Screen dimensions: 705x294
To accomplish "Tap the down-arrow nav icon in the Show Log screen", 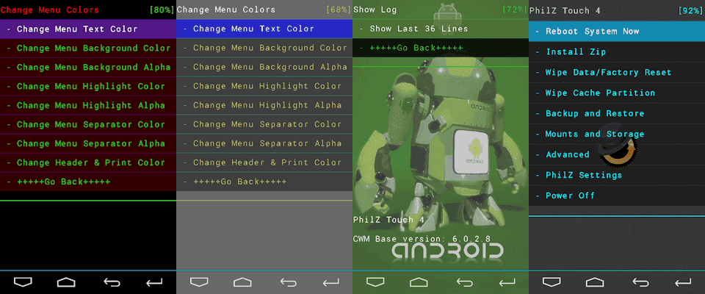I will coord(375,282).
